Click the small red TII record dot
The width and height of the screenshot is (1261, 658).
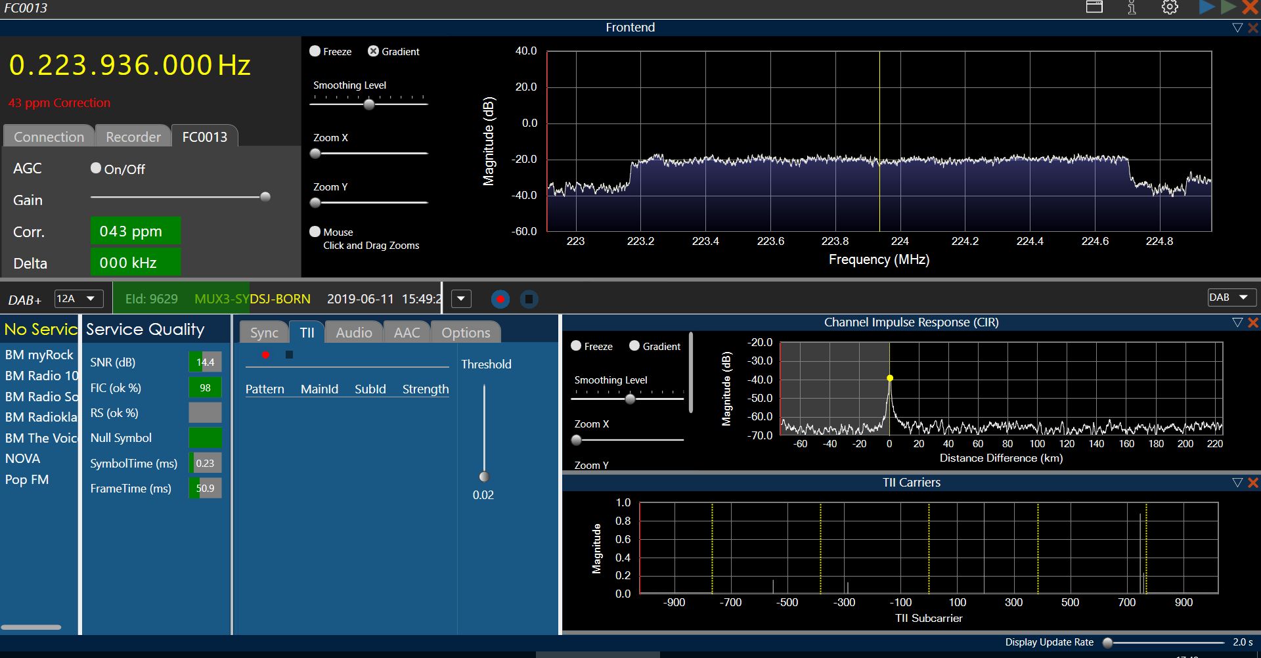click(265, 355)
